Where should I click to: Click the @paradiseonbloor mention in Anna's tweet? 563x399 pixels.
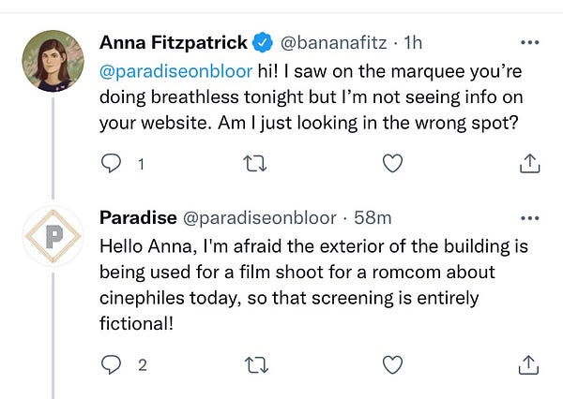[x=176, y=71]
